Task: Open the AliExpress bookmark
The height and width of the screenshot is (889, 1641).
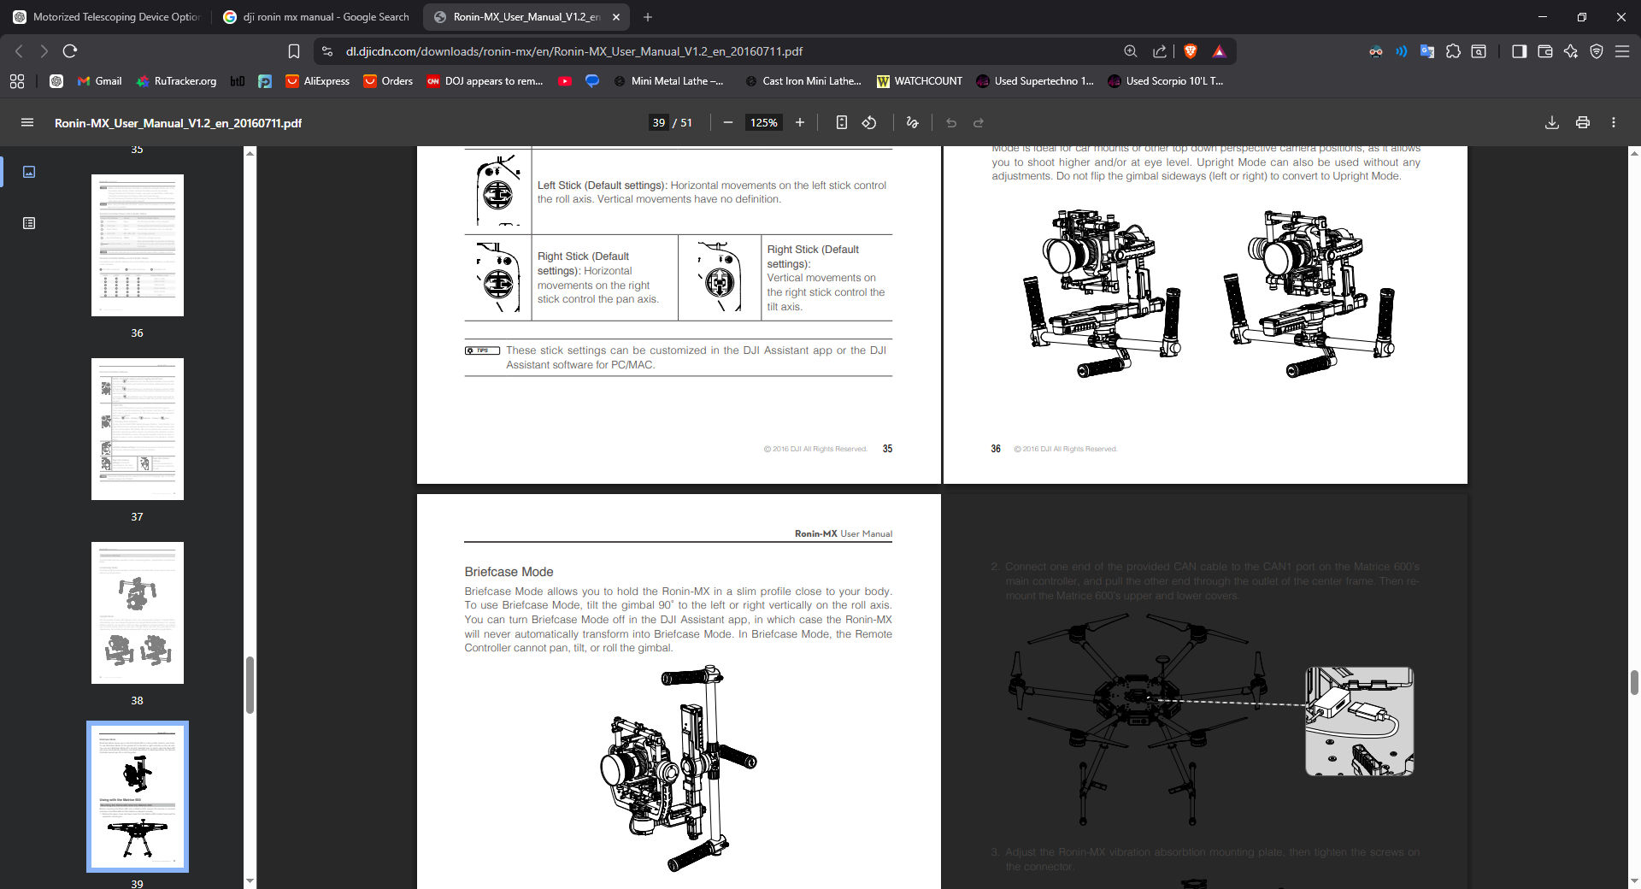Action: 317,81
